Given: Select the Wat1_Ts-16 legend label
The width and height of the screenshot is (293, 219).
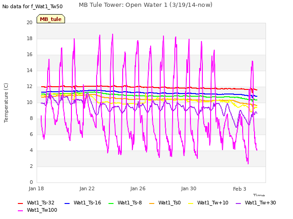Looking at the screenshot, I should coord(87,203).
